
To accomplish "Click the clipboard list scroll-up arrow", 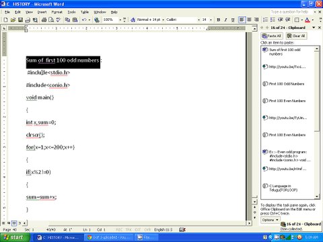I will point(316,48).
